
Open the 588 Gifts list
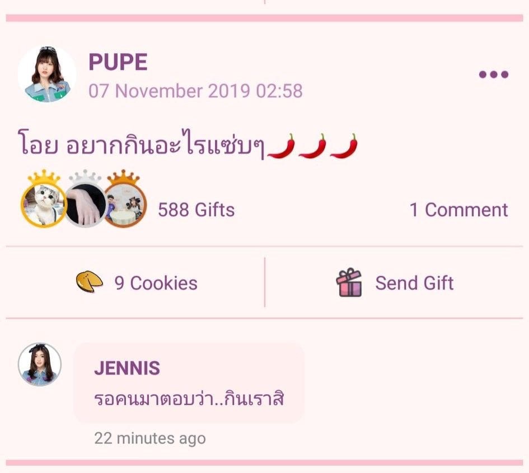(196, 210)
